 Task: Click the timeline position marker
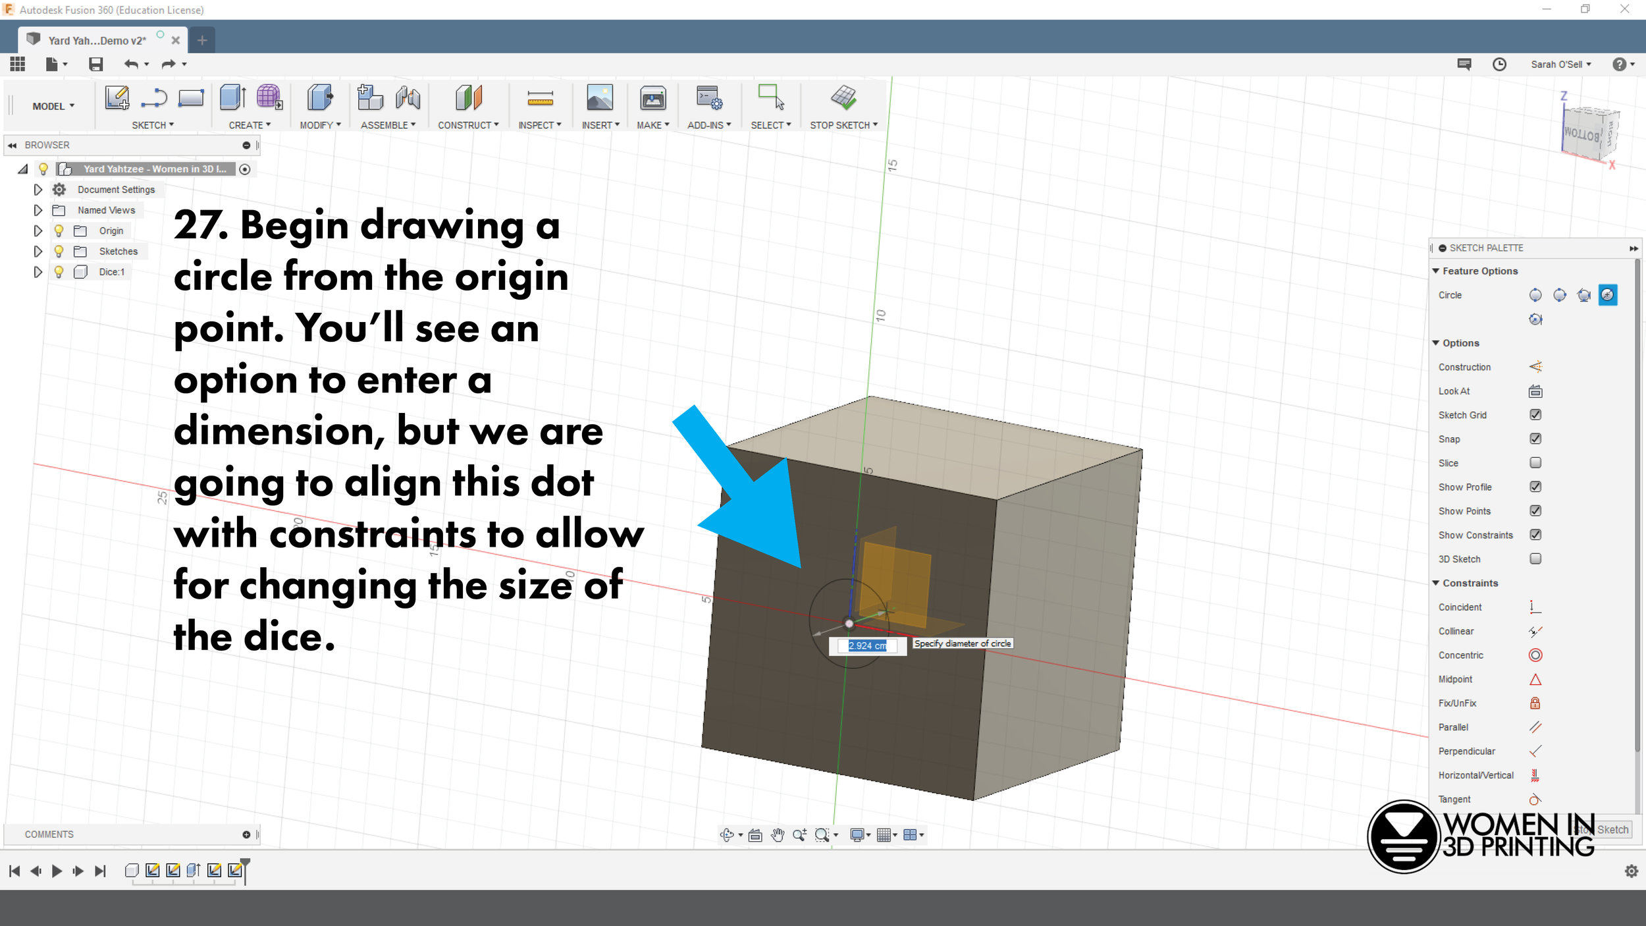pyautogui.click(x=245, y=870)
